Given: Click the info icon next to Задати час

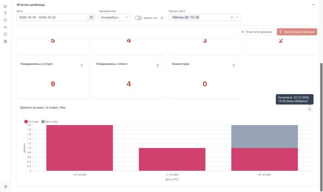Looking at the screenshot, I should point(162,18).
